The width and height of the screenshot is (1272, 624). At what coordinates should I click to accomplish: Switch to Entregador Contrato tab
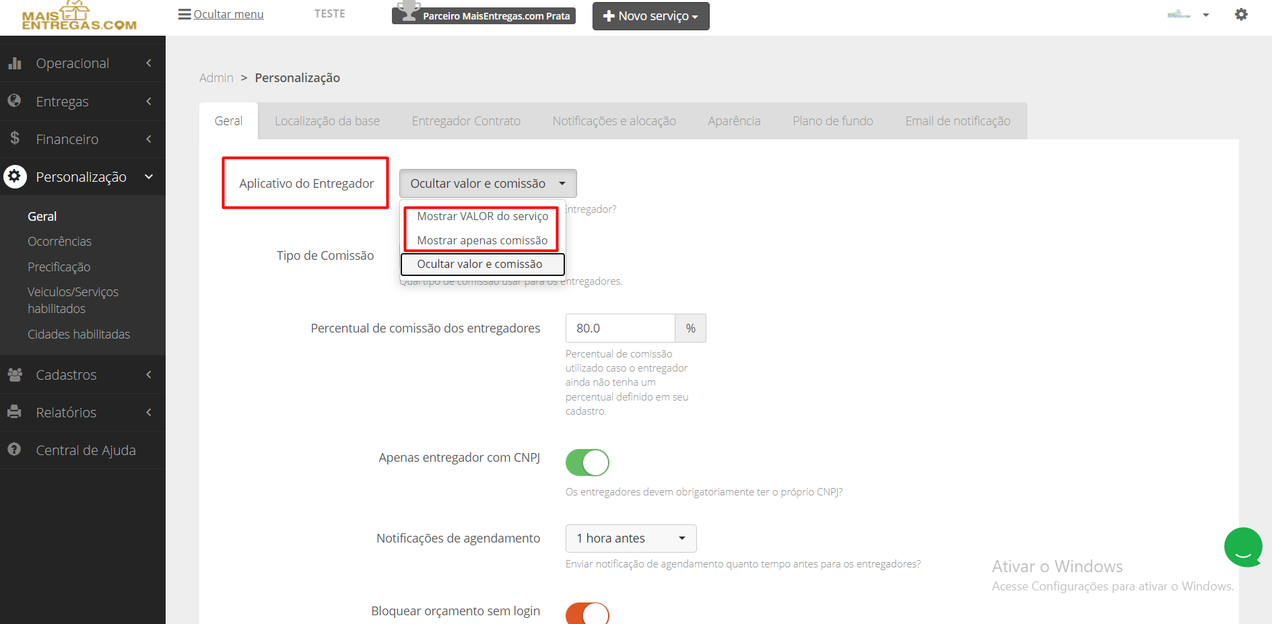tap(466, 121)
